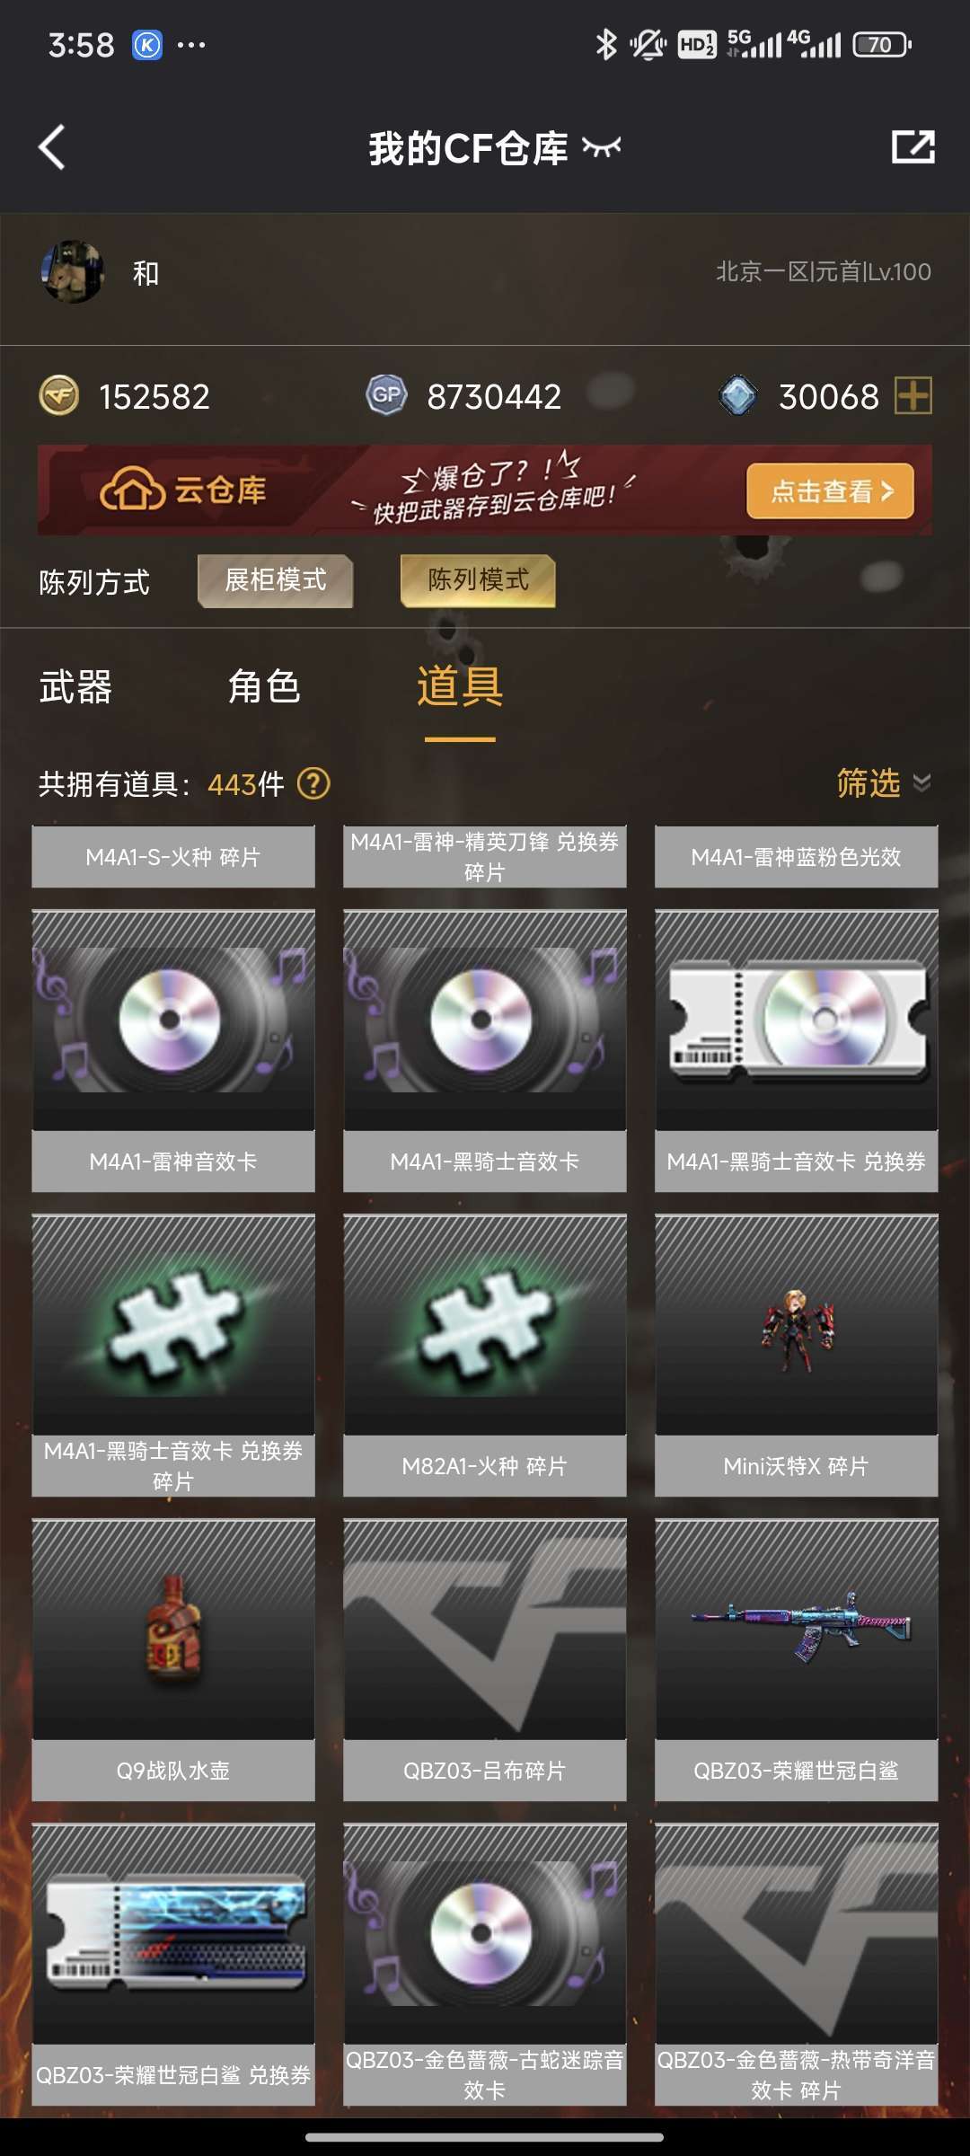970x2156 pixels.
Task: Tap the diamond currency icon
Action: pyautogui.click(x=738, y=396)
